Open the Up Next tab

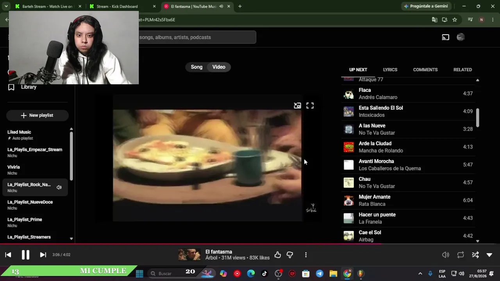point(358,70)
